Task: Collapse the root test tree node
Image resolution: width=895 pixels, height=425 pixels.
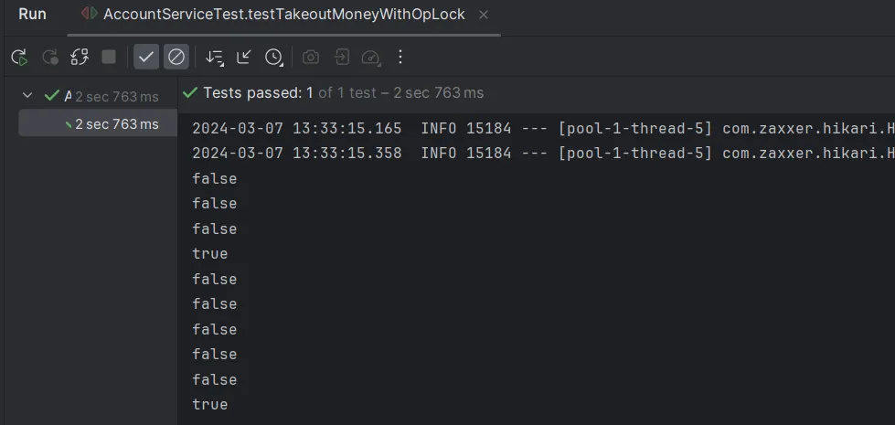Action: pos(27,95)
